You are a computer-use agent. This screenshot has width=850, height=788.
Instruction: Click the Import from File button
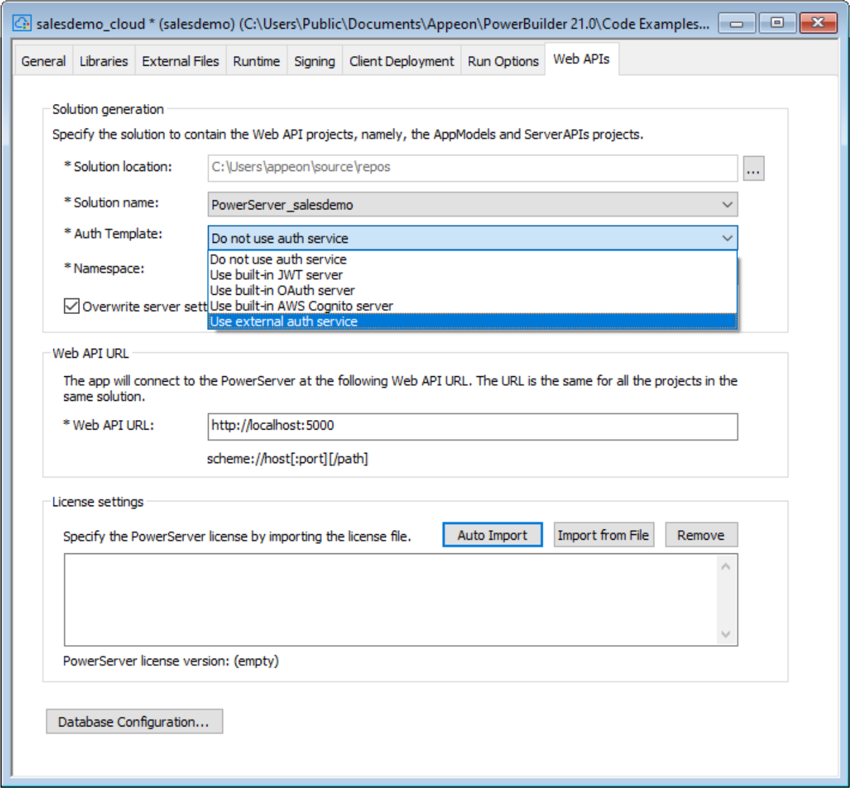(602, 535)
